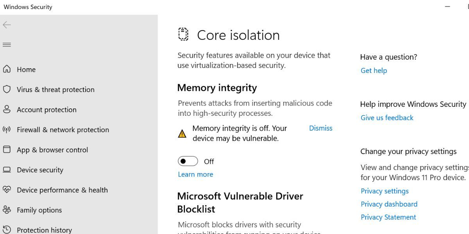Click the Family options people icon
Viewport: 469px width, 234px height.
pyautogui.click(x=7, y=210)
